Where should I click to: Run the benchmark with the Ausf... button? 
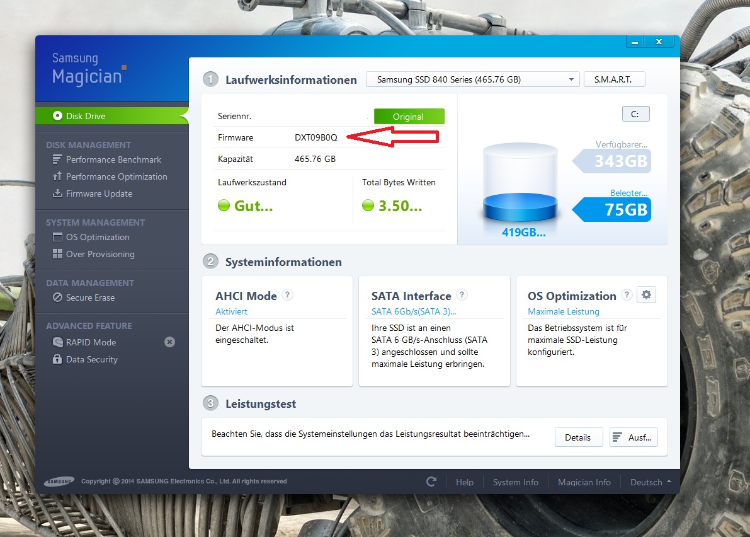(x=634, y=437)
